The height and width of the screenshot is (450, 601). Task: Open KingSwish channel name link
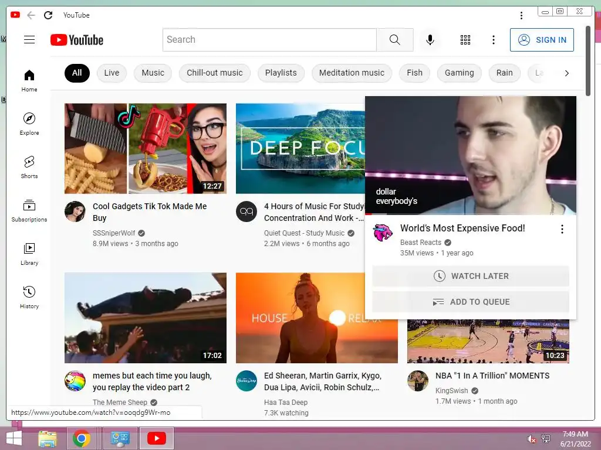tap(451, 391)
